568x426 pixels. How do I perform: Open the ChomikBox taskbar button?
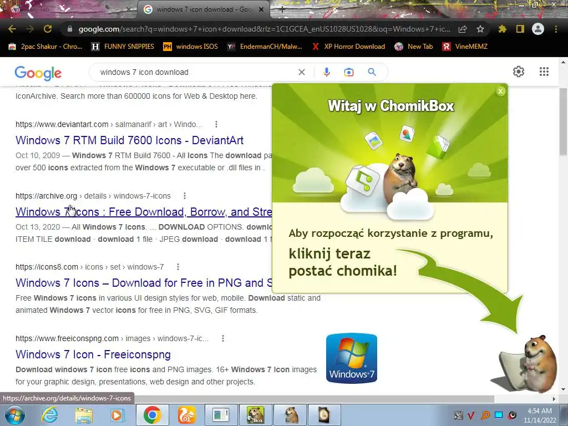click(255, 415)
